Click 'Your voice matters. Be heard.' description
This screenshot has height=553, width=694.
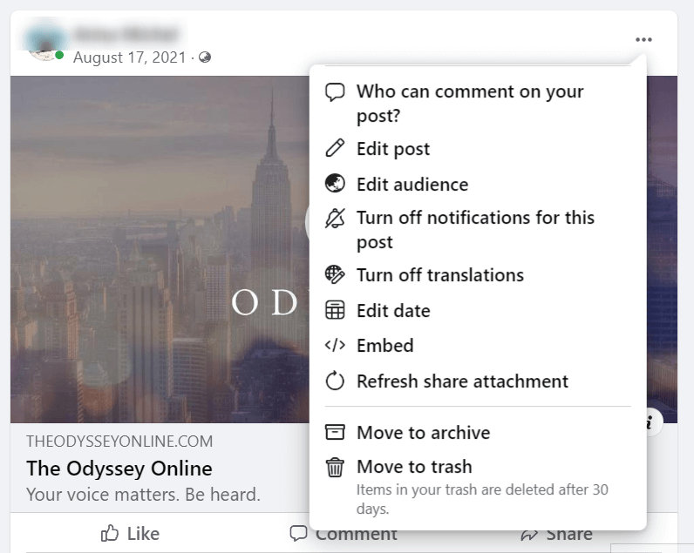[x=143, y=495]
